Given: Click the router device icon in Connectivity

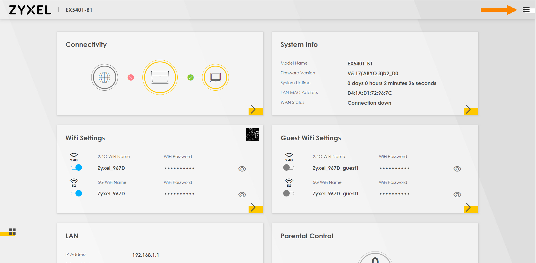Looking at the screenshot, I should coord(160,77).
